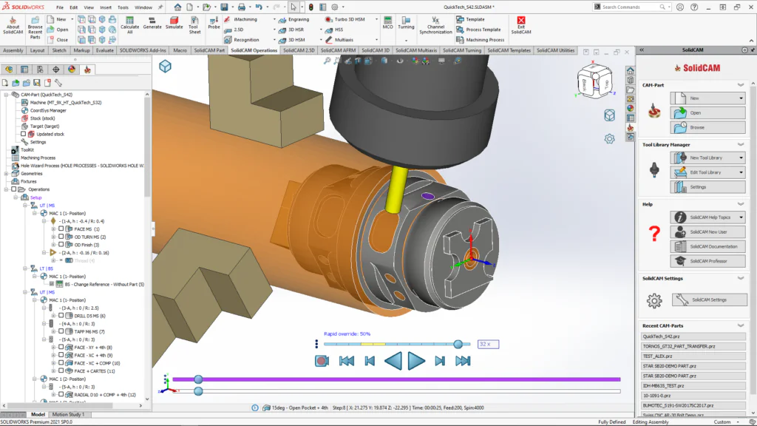Adjust the Rapid override slider
Image resolution: width=757 pixels, height=426 pixels.
460,343
